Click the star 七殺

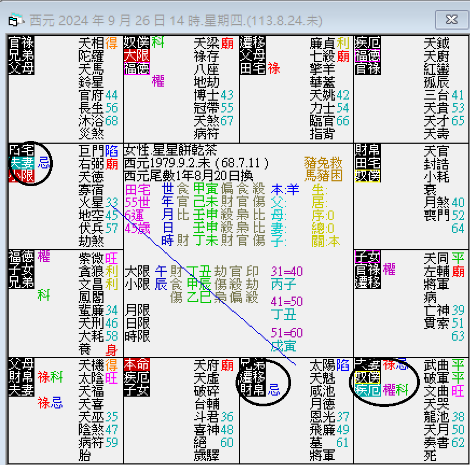pyautogui.click(x=322, y=57)
